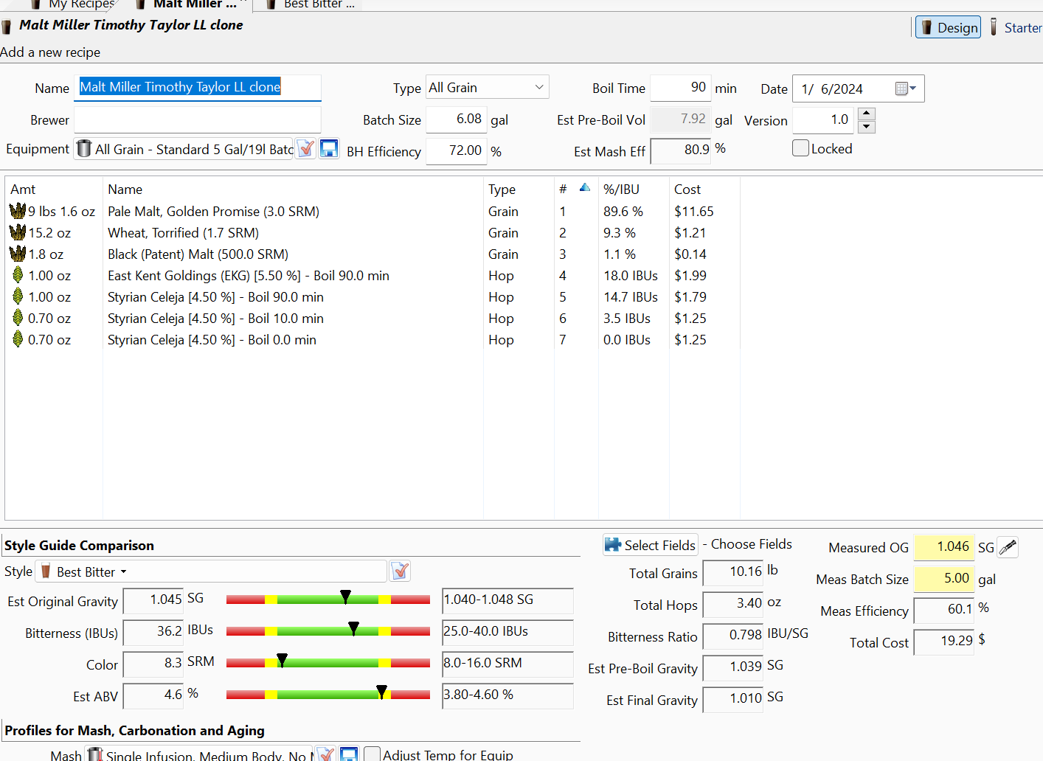The height and width of the screenshot is (761, 1043).
Task: Click hop icon for Styrian Celeja 10 min
Action: pyautogui.click(x=18, y=318)
